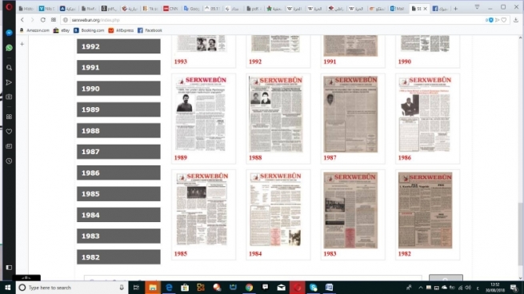Go forward in browser history
Image resolution: width=524 pixels, height=294 pixels.
(32, 20)
